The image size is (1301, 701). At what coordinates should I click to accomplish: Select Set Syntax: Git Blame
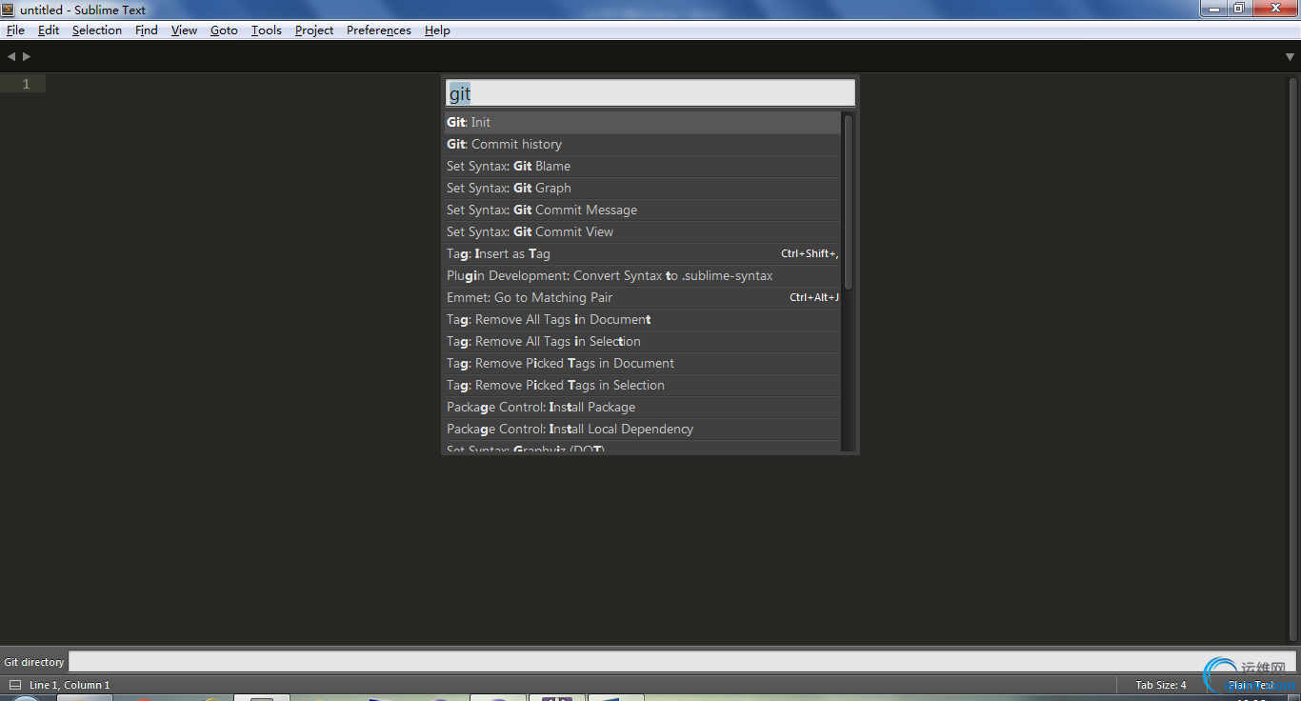coord(643,166)
